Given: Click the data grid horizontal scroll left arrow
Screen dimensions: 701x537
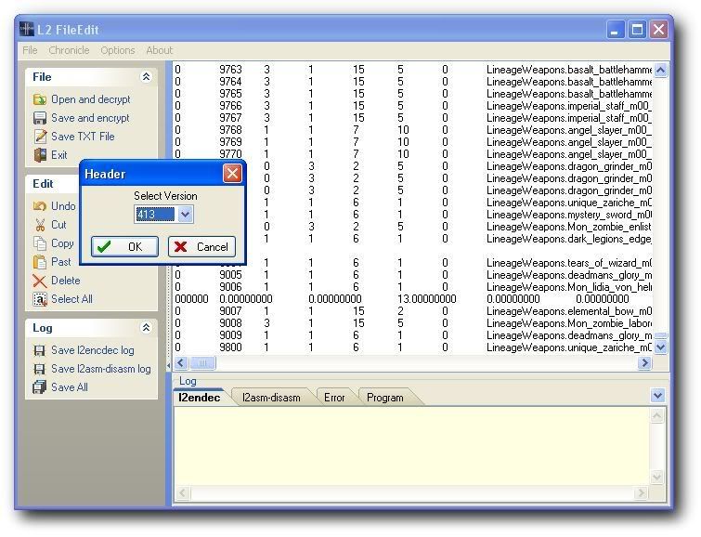Looking at the screenshot, I should [x=181, y=363].
